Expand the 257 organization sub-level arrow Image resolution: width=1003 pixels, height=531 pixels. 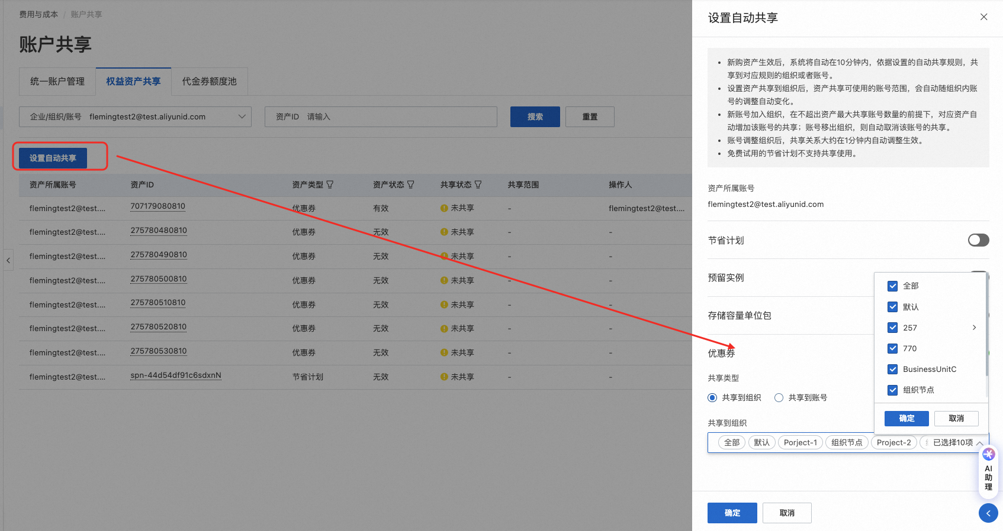tap(974, 328)
